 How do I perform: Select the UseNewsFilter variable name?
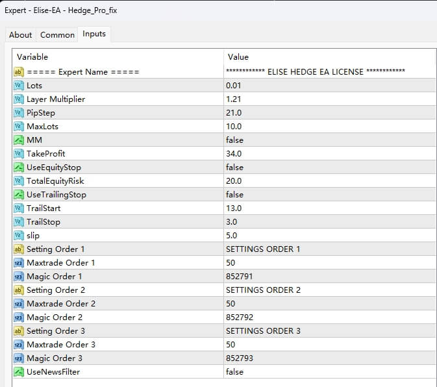[x=53, y=372]
